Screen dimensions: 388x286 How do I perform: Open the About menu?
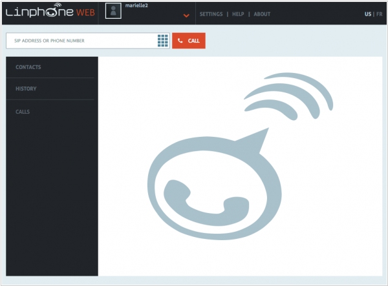(x=262, y=14)
